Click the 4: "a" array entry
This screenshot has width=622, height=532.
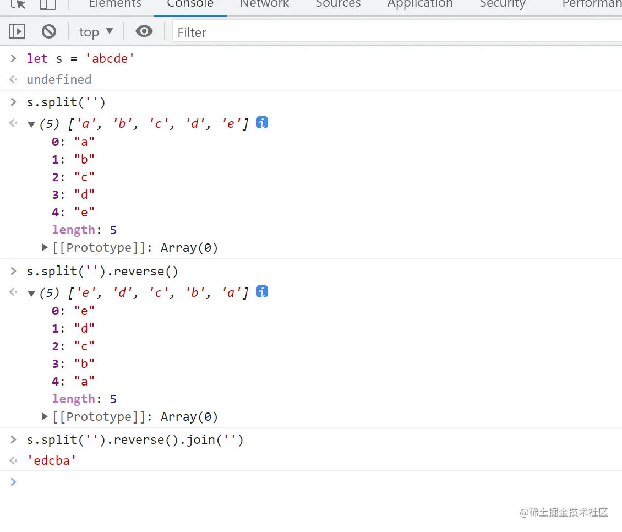pyautogui.click(x=73, y=381)
